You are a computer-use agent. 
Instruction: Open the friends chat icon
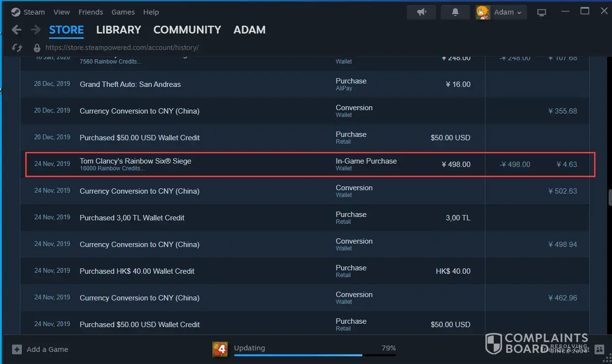[599, 349]
